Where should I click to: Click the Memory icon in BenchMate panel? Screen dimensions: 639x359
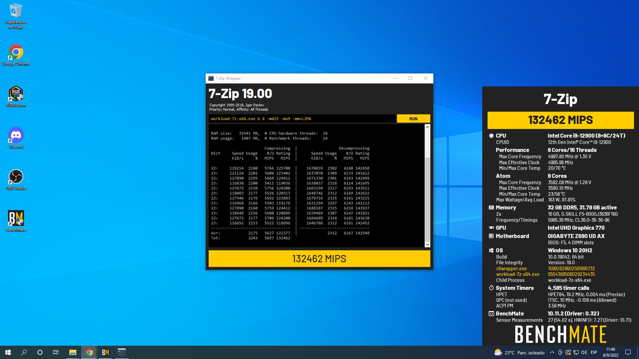coord(491,207)
